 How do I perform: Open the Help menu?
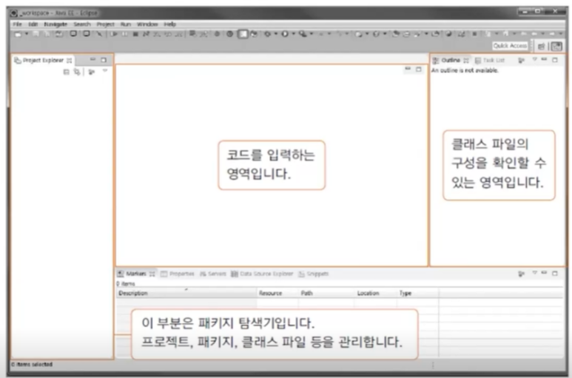[x=169, y=24]
